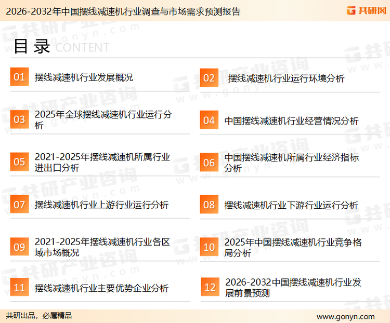Open the 2026-2032 发展前景预测 chapter

(x=293, y=288)
